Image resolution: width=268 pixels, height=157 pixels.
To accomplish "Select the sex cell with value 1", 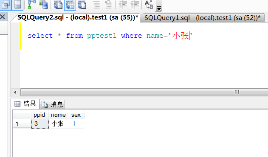I will 76,123.
